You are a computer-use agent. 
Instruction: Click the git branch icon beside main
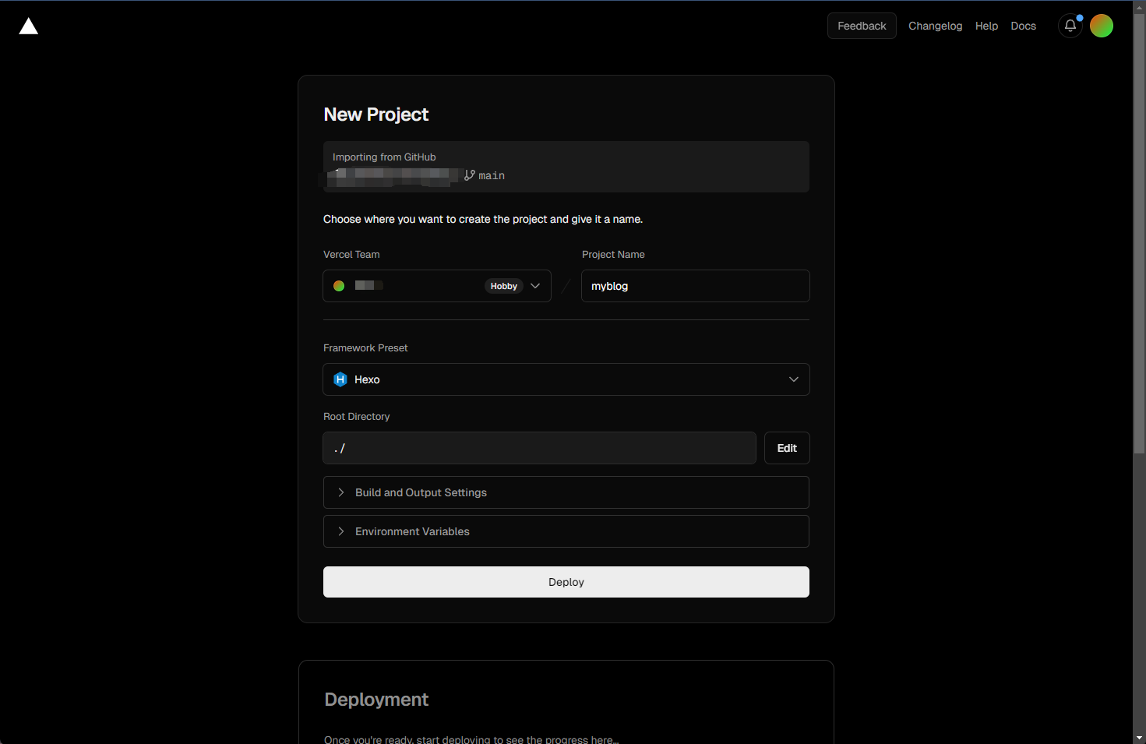tap(470, 175)
